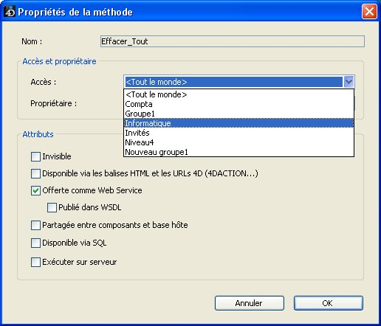Click inside the Nom field Effacer_Tout
Image resolution: width=381 pixels, height=326 pixels.
coord(233,41)
